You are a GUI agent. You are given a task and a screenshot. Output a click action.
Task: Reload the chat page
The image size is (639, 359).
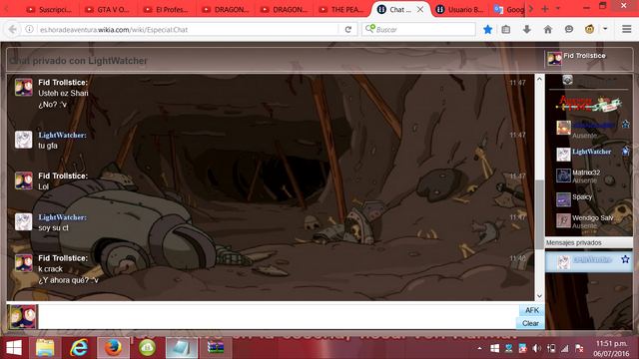(348, 29)
